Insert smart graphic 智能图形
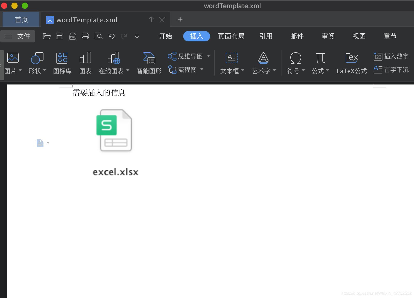 pyautogui.click(x=149, y=63)
